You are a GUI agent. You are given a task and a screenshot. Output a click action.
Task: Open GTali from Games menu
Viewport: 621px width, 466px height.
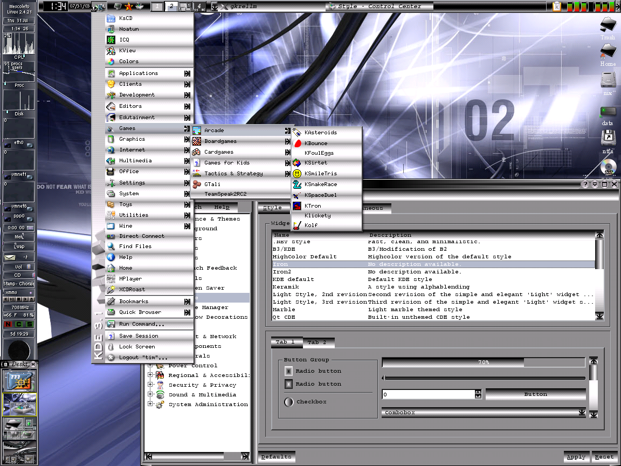tap(241, 184)
